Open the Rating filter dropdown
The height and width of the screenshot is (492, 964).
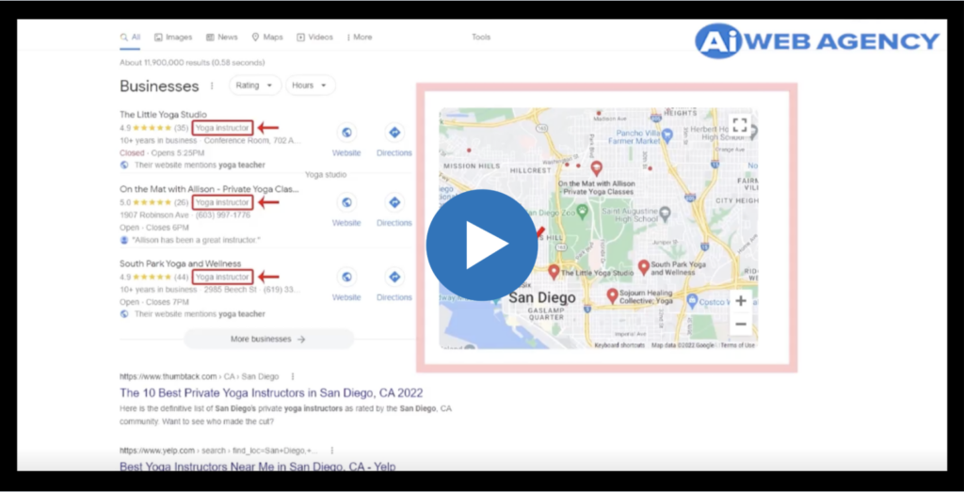[254, 86]
